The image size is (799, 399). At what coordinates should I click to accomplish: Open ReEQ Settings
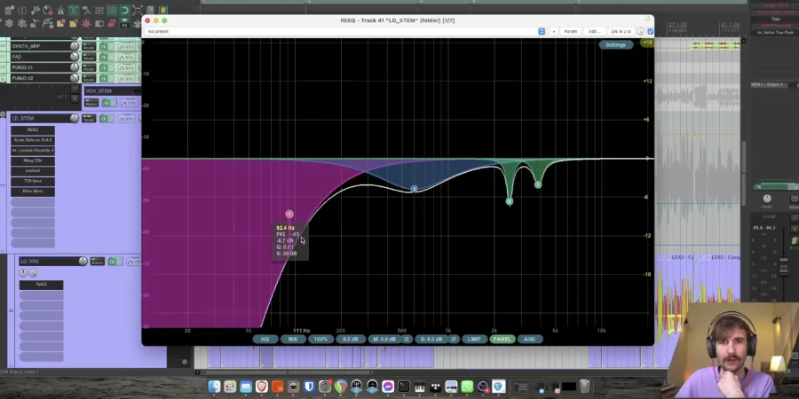click(x=615, y=45)
